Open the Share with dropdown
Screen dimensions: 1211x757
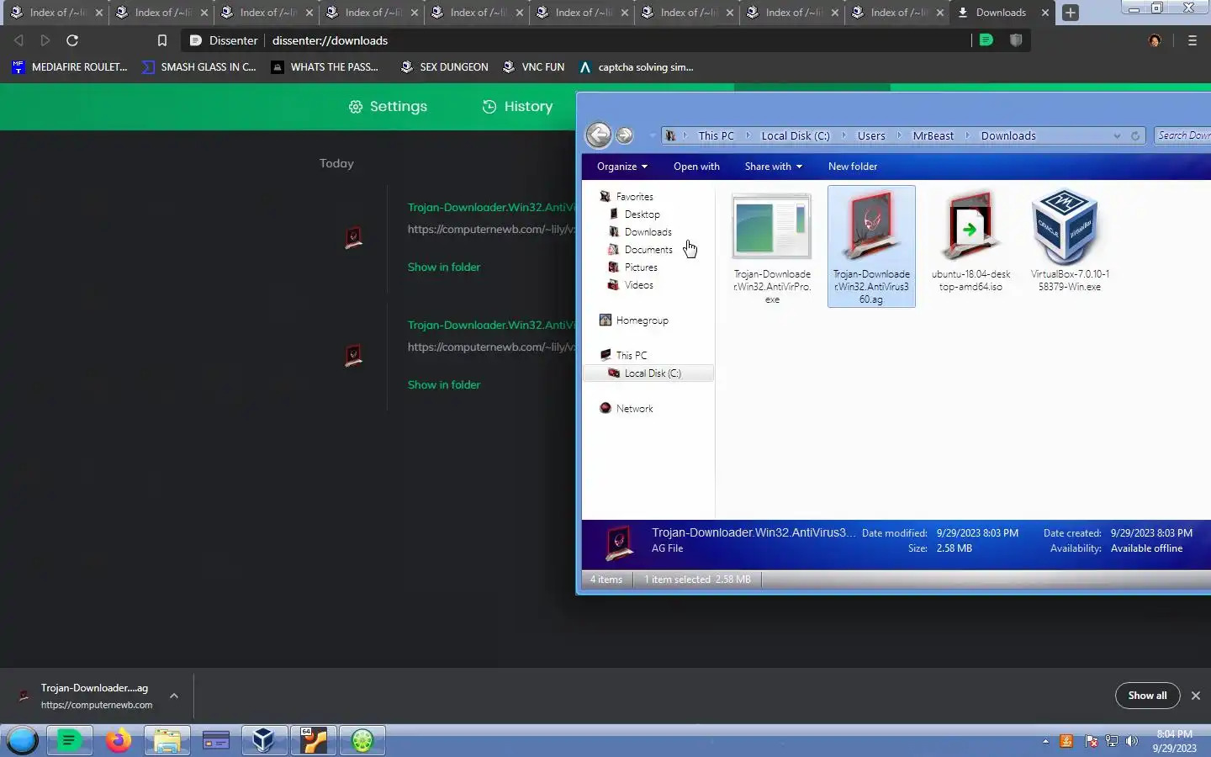[774, 167]
